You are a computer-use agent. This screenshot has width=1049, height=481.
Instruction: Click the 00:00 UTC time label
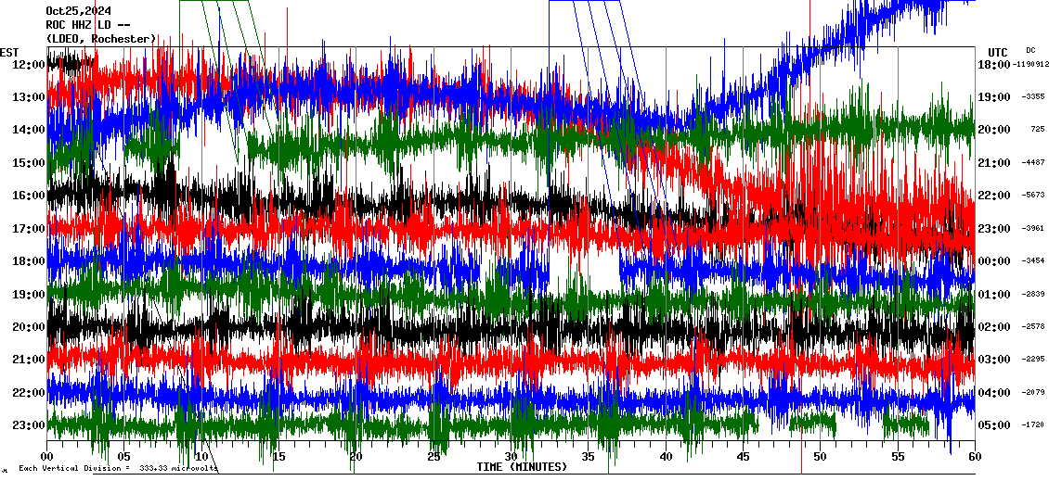click(997, 261)
